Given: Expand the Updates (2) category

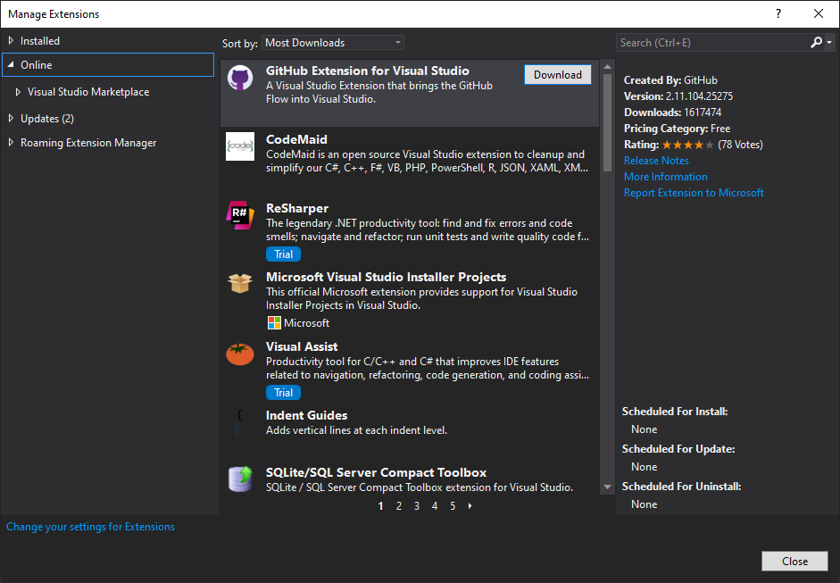Looking at the screenshot, I should click(x=11, y=119).
